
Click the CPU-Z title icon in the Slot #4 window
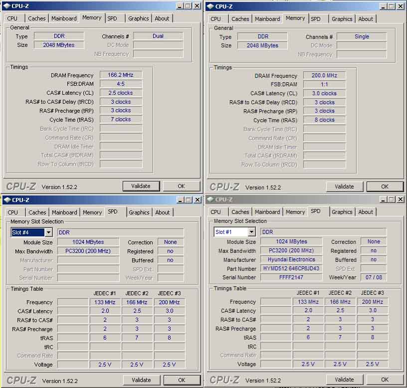(x=7, y=200)
